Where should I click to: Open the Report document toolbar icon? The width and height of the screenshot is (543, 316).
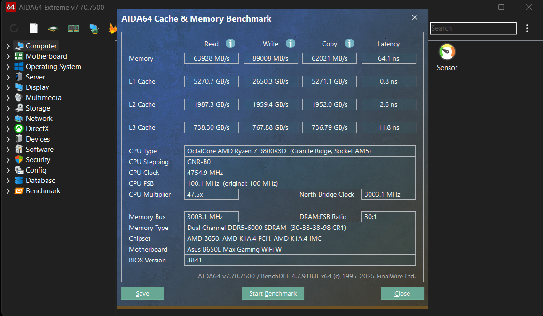[x=33, y=28]
